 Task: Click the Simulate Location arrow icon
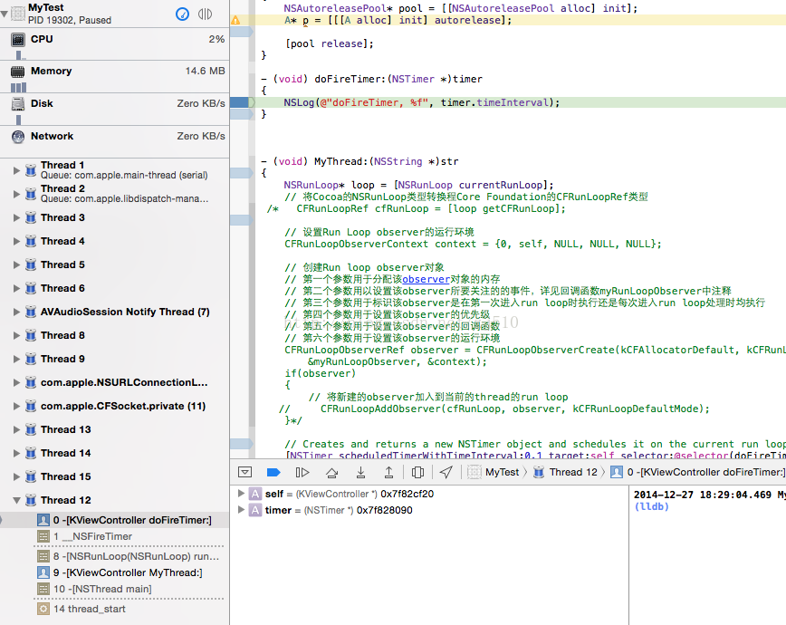click(446, 472)
